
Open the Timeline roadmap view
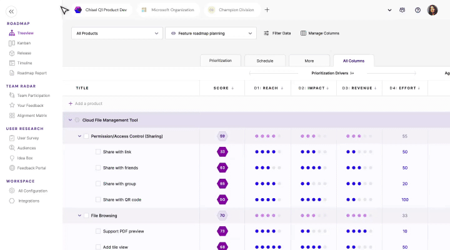[x=24, y=63]
